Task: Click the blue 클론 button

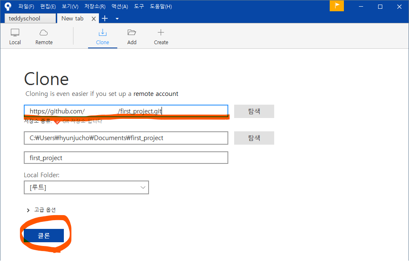Action: pos(44,236)
